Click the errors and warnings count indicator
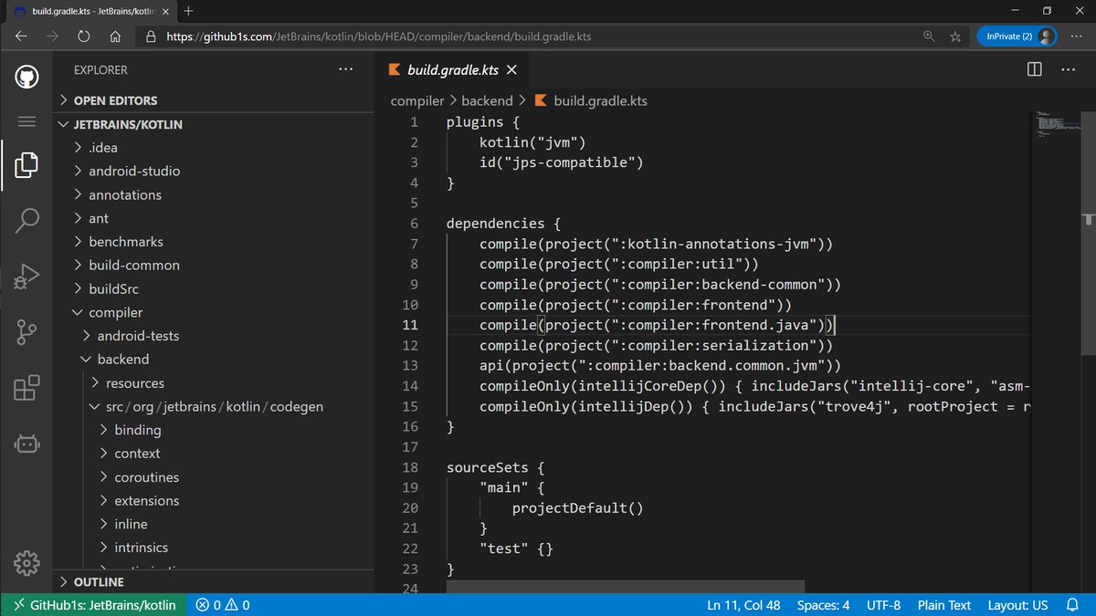 [x=224, y=605]
